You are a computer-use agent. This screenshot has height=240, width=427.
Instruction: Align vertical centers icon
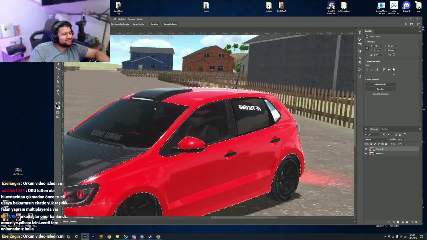[x=389, y=69]
